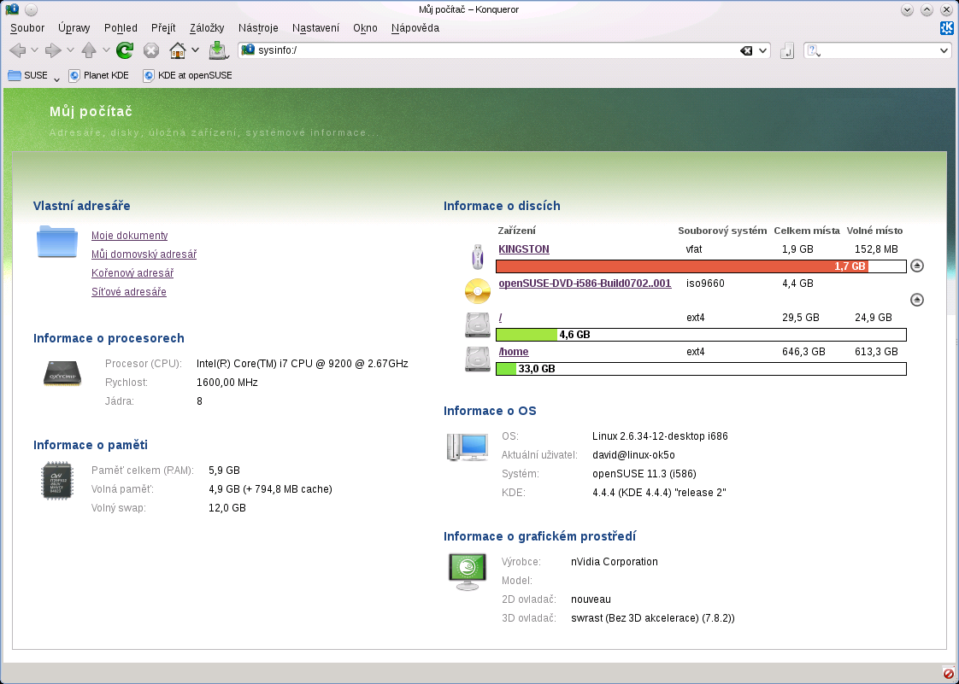Click into the search input field
This screenshot has width=959, height=684.
(879, 50)
